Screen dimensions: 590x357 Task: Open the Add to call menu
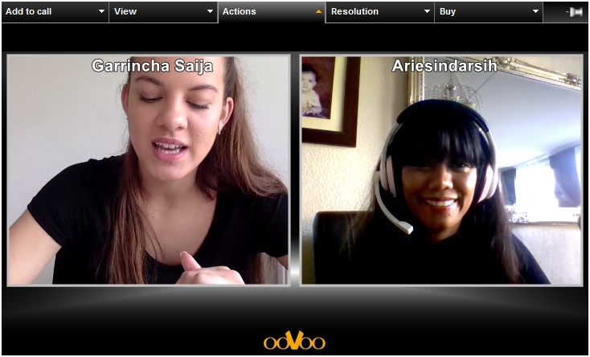[x=55, y=12]
